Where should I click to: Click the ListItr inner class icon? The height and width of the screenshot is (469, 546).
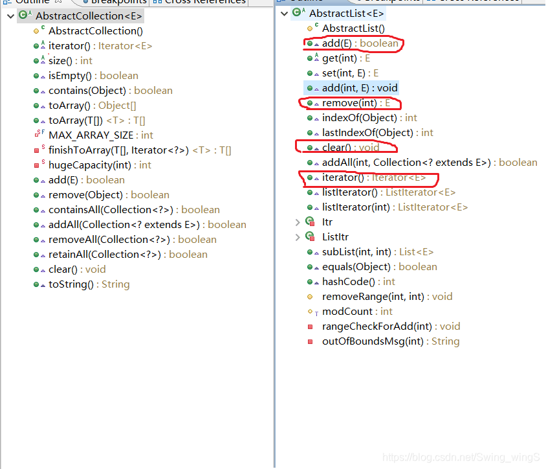coord(311,236)
